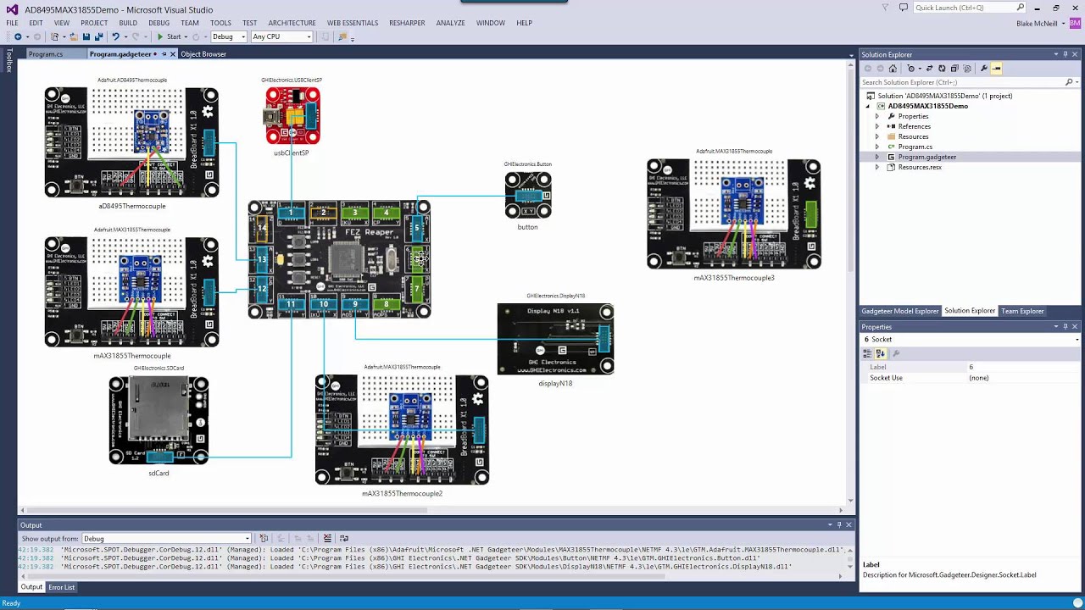Click the Clear All icon in Output
Image resolution: width=1085 pixels, height=610 pixels.
(327, 538)
